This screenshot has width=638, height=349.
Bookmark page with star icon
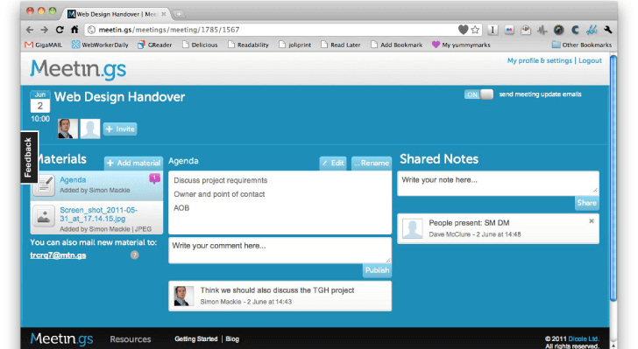pos(475,30)
